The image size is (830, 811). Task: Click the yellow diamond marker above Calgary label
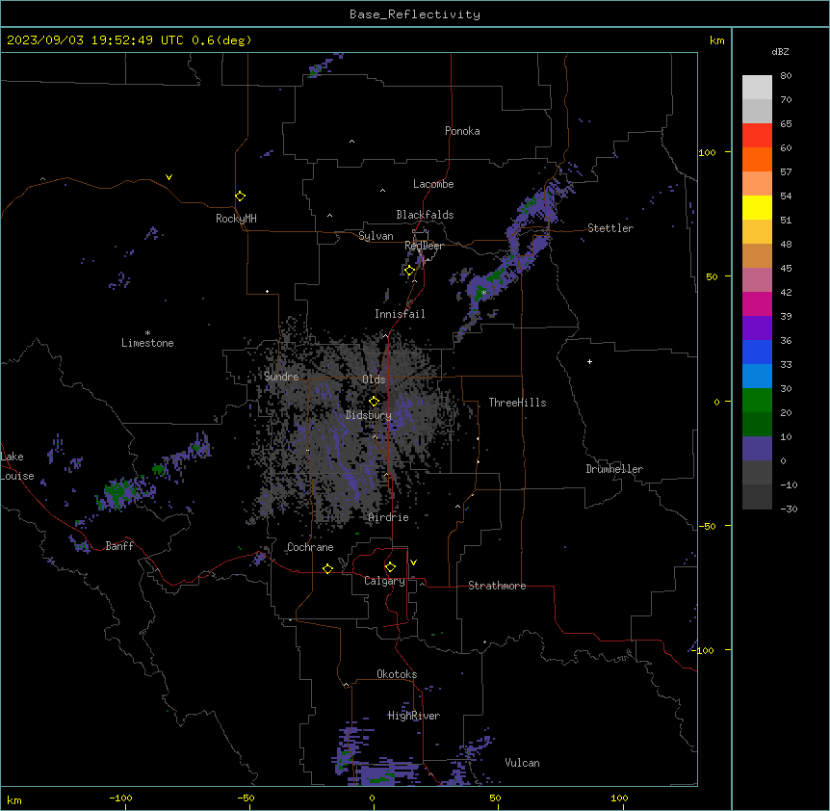[x=390, y=567]
